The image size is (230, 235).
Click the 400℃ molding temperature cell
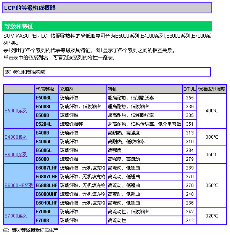point(212,111)
